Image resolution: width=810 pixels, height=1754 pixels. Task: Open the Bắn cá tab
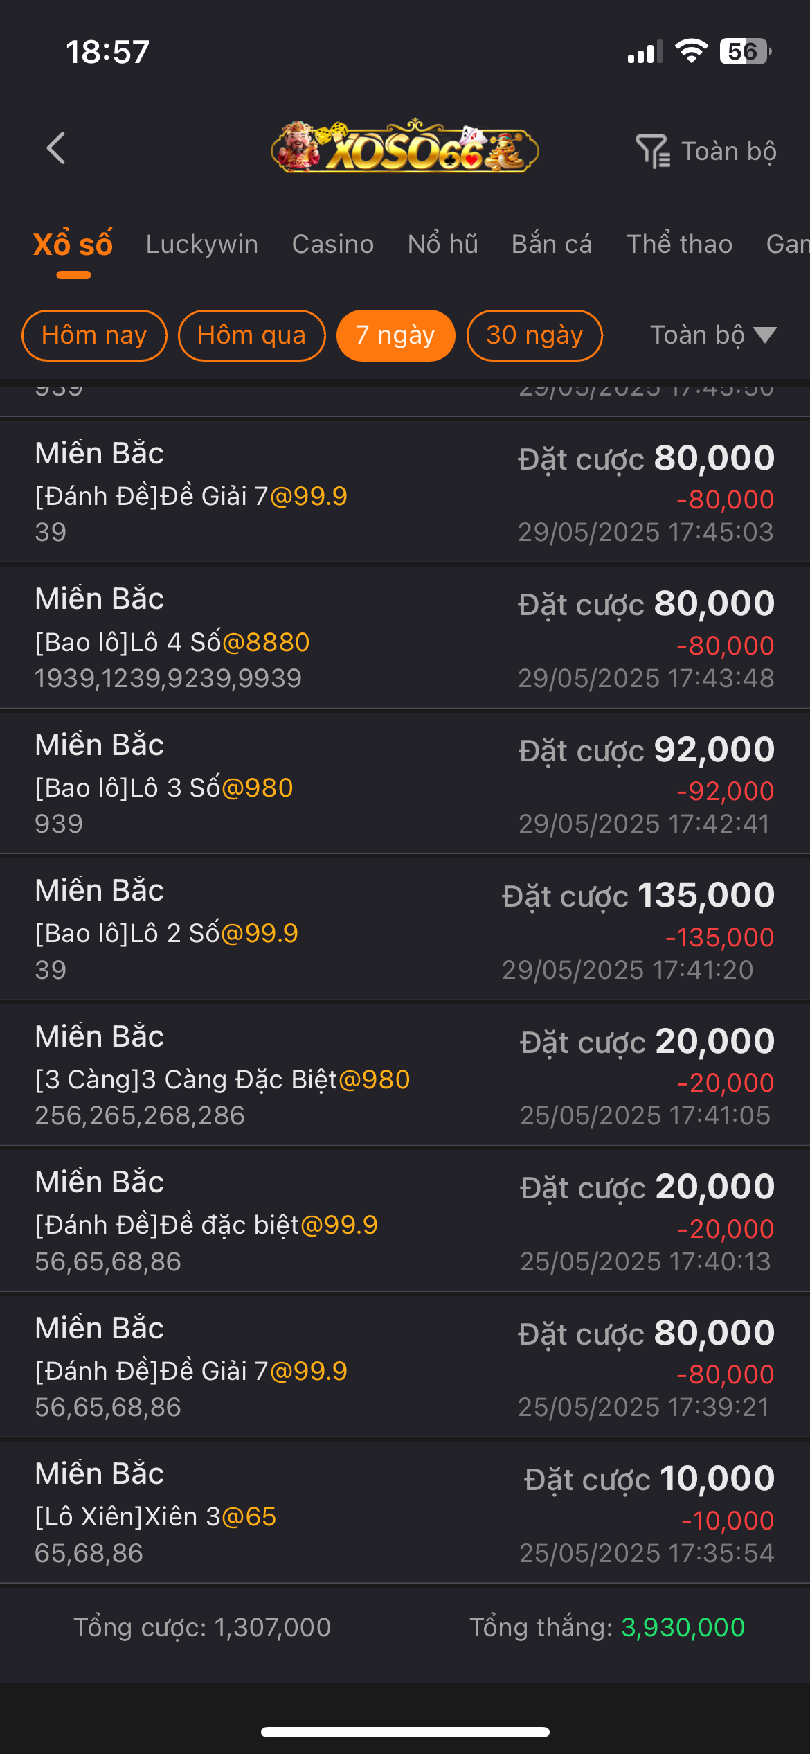coord(552,244)
